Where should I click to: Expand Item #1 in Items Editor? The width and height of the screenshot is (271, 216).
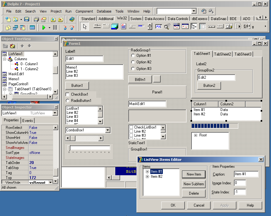pos(147,171)
